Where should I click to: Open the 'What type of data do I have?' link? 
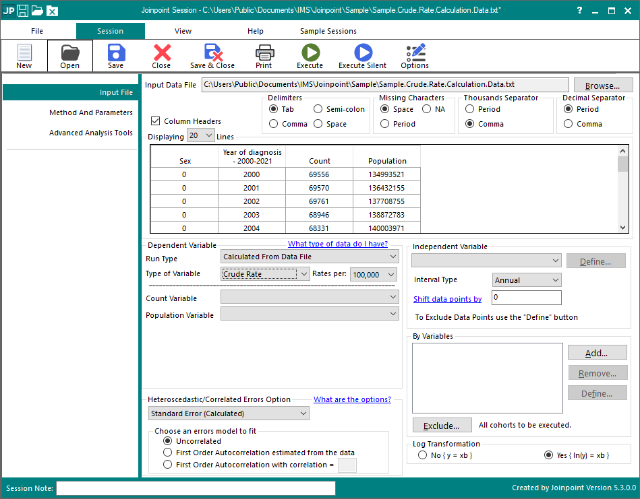337,244
